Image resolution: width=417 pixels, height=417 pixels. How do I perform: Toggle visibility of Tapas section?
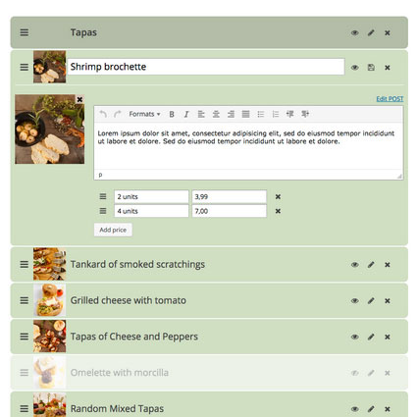[x=354, y=32]
